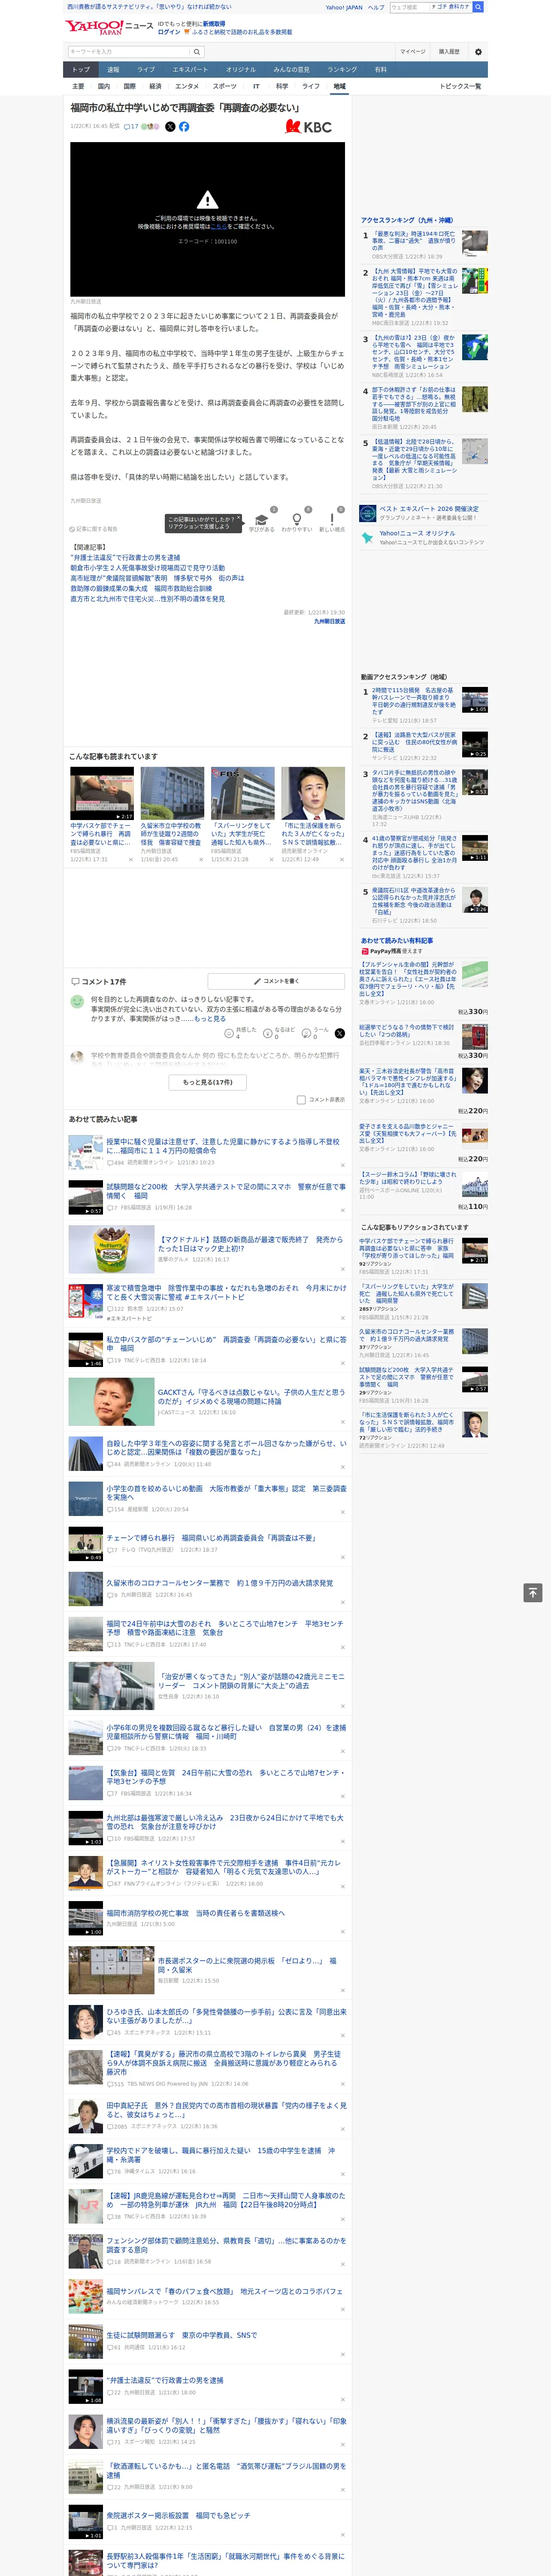Open the ライブ tab in dark nav bar
This screenshot has width=551, height=2576.
click(146, 70)
